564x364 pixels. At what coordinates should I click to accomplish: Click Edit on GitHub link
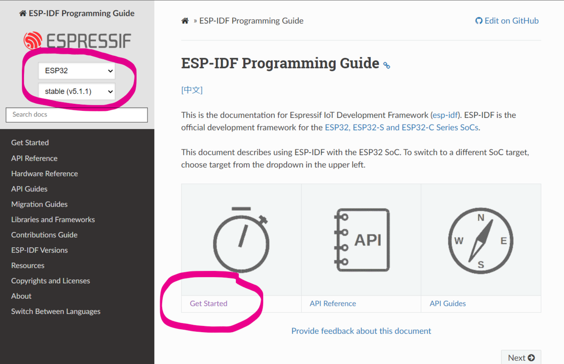click(507, 21)
